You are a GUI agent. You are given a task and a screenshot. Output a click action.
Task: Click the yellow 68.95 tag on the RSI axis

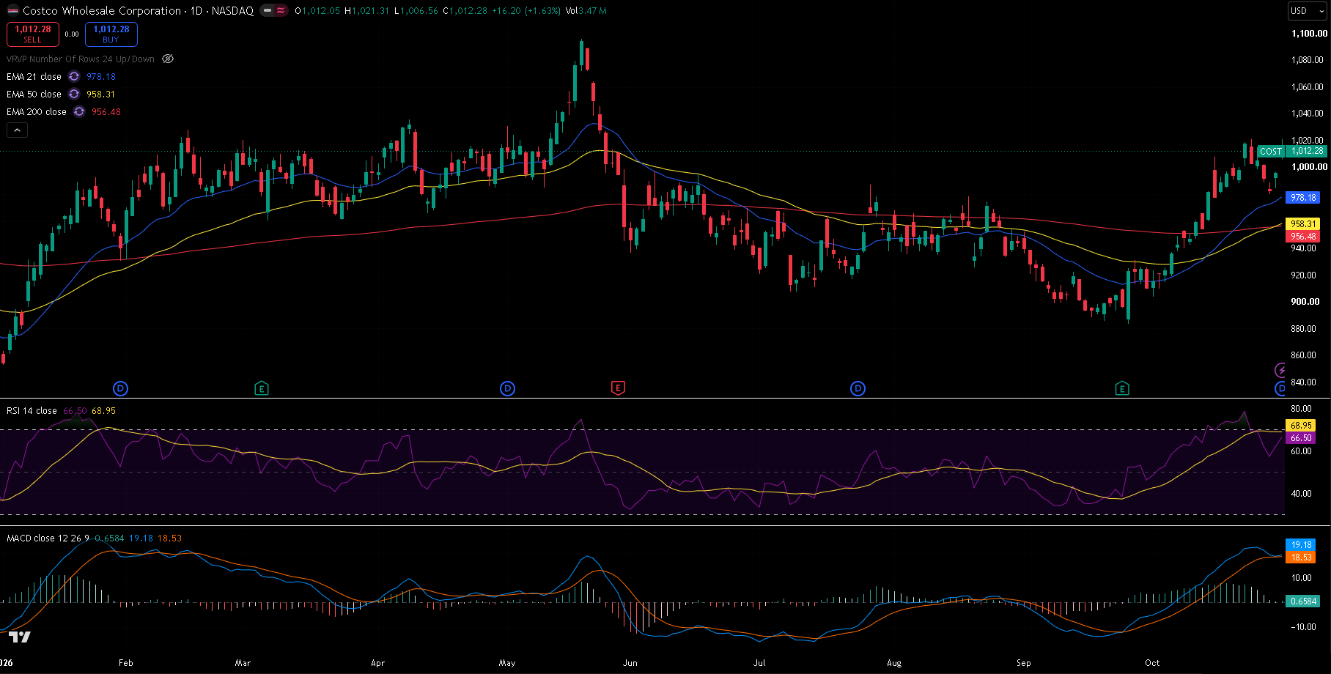(x=1301, y=425)
